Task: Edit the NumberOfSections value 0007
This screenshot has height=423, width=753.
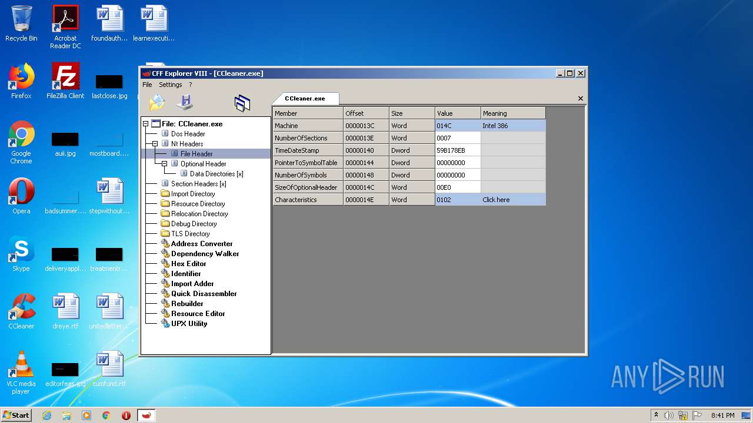Action: point(458,138)
